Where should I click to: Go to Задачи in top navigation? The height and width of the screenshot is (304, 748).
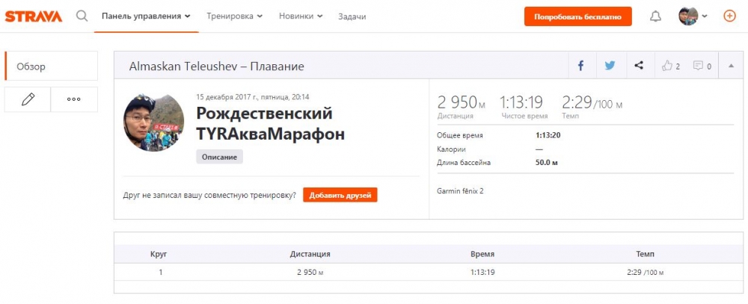(x=352, y=16)
